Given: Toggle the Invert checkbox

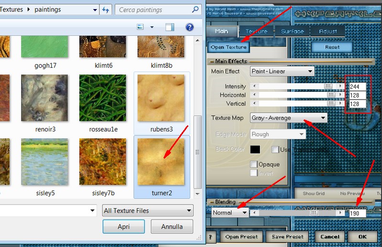Looking at the screenshot, I should [253, 173].
